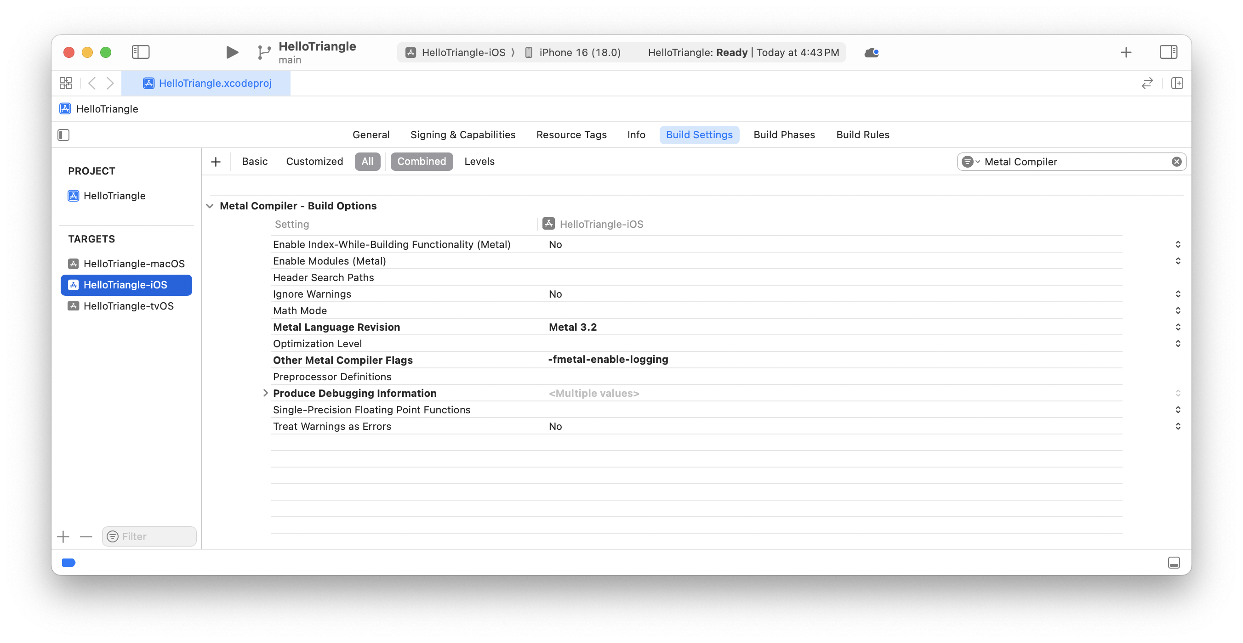Click the Xcode Cloud status icon
Image resolution: width=1243 pixels, height=643 pixels.
(872, 52)
